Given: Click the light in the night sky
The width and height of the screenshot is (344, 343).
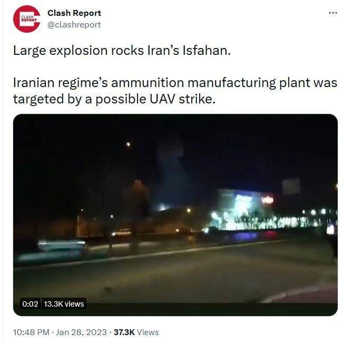Looking at the screenshot, I should click(x=129, y=144).
